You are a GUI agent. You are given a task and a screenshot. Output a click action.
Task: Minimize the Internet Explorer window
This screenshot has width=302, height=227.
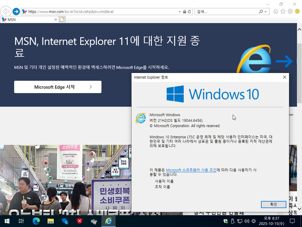click(x=268, y=4)
